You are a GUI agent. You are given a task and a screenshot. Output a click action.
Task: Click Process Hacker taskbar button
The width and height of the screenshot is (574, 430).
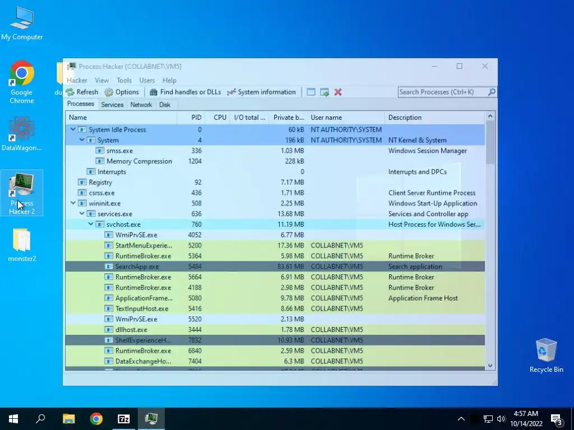click(x=151, y=419)
